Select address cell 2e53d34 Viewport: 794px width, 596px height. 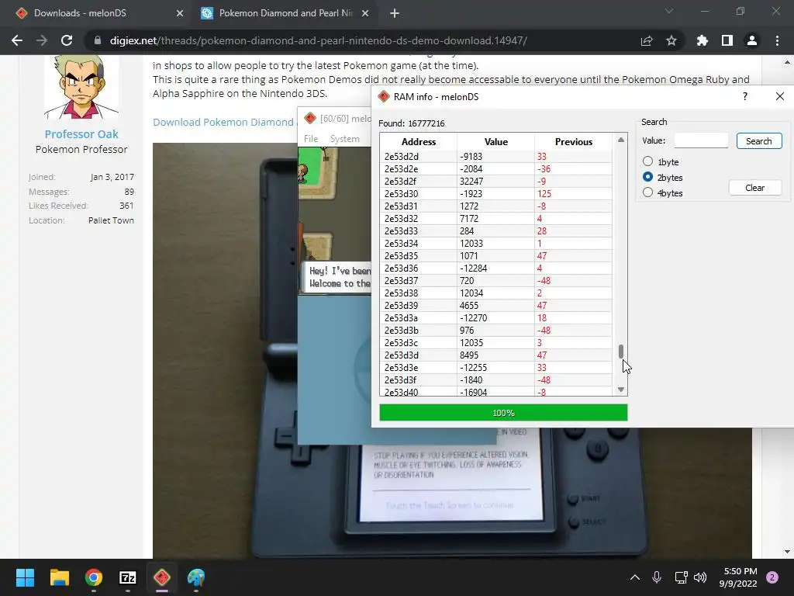click(x=418, y=243)
